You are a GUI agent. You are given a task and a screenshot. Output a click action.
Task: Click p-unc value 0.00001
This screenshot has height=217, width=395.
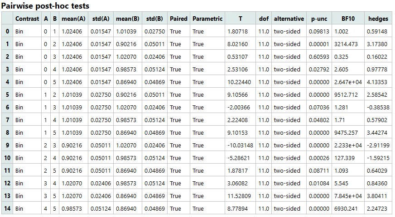click(x=319, y=44)
